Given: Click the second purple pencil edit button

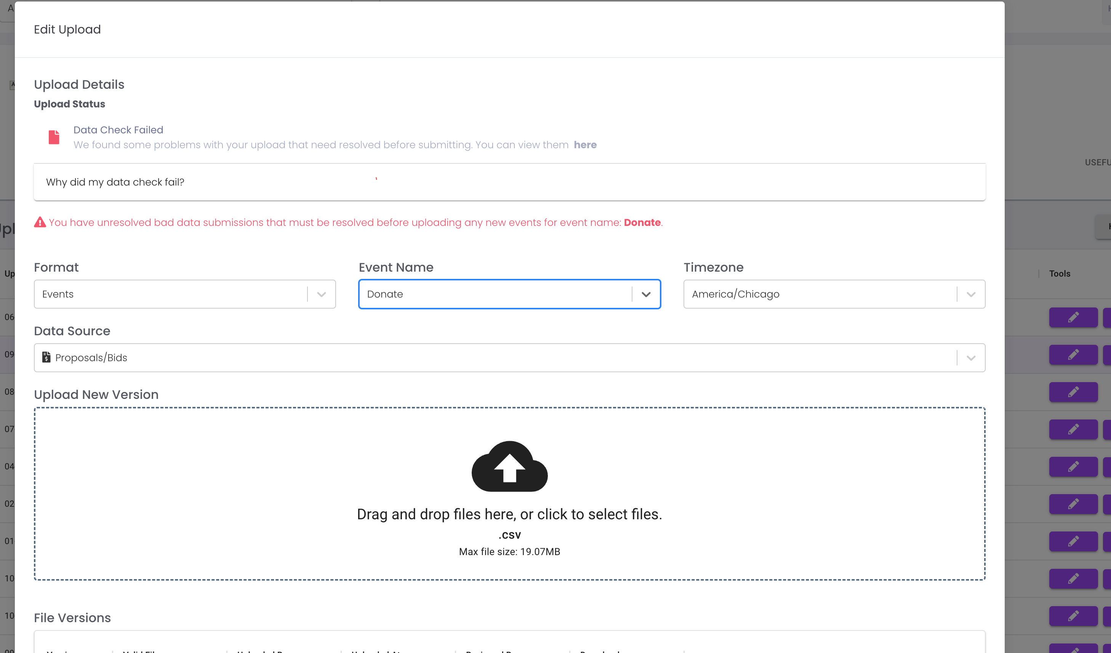Looking at the screenshot, I should (1073, 354).
